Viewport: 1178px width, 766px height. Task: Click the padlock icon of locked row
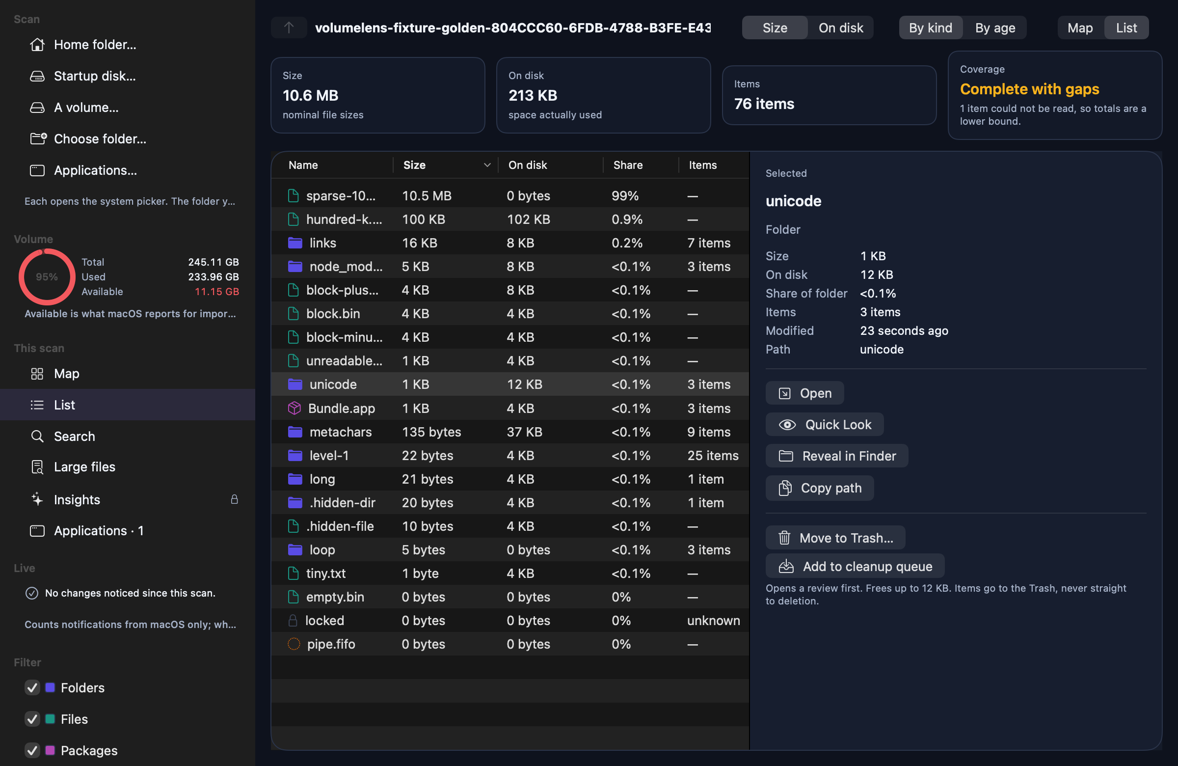[293, 621]
